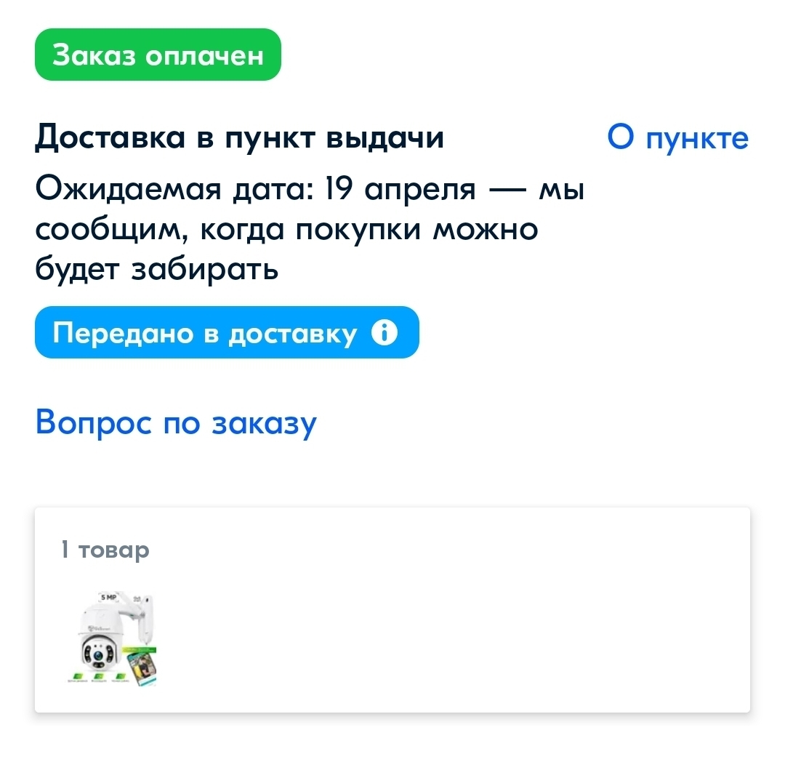
Task: Click the text Передано в доставку
Action: click(x=205, y=333)
